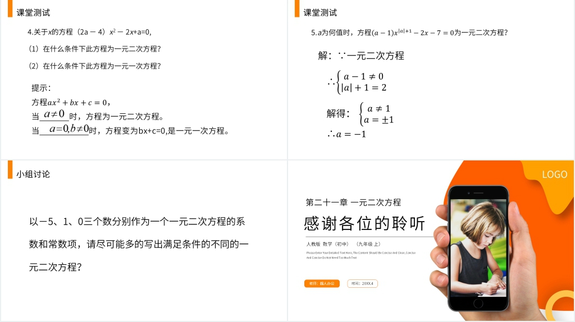
Task: Click question 4 equation text
Action: pyautogui.click(x=89, y=32)
